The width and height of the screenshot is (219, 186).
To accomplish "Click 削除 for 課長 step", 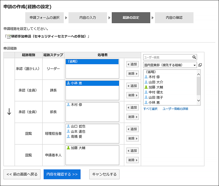I will pyautogui.click(x=132, y=95).
